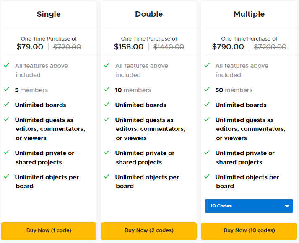Click checkmark for Double plan's Unlimited private projects
Screen dimensions: 299x243
[x=107, y=153]
